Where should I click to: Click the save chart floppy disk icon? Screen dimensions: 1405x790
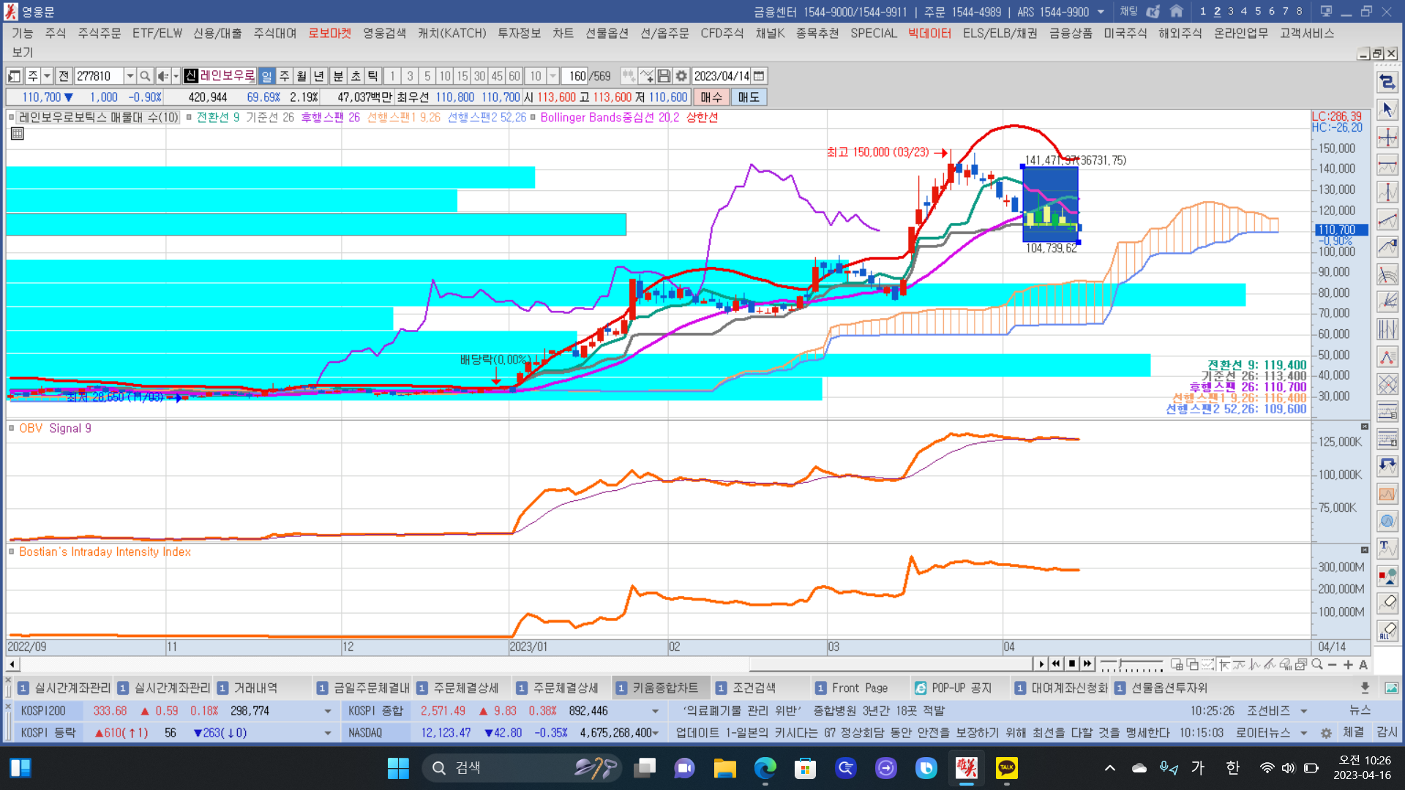(x=664, y=76)
